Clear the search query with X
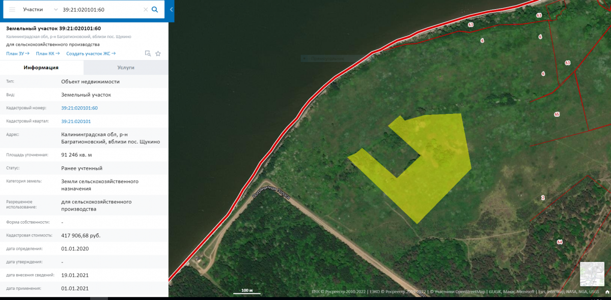The width and height of the screenshot is (611, 300). click(x=145, y=10)
